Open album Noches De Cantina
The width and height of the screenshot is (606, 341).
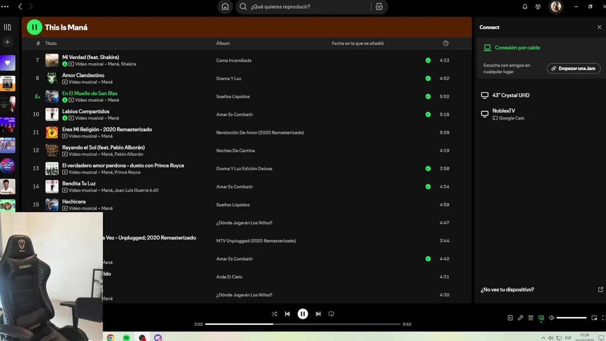click(235, 151)
